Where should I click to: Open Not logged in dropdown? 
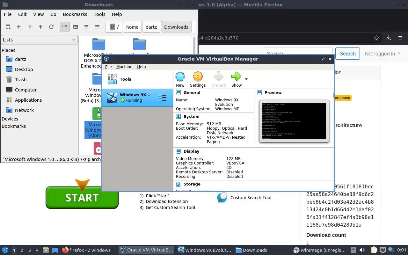[x=382, y=54]
